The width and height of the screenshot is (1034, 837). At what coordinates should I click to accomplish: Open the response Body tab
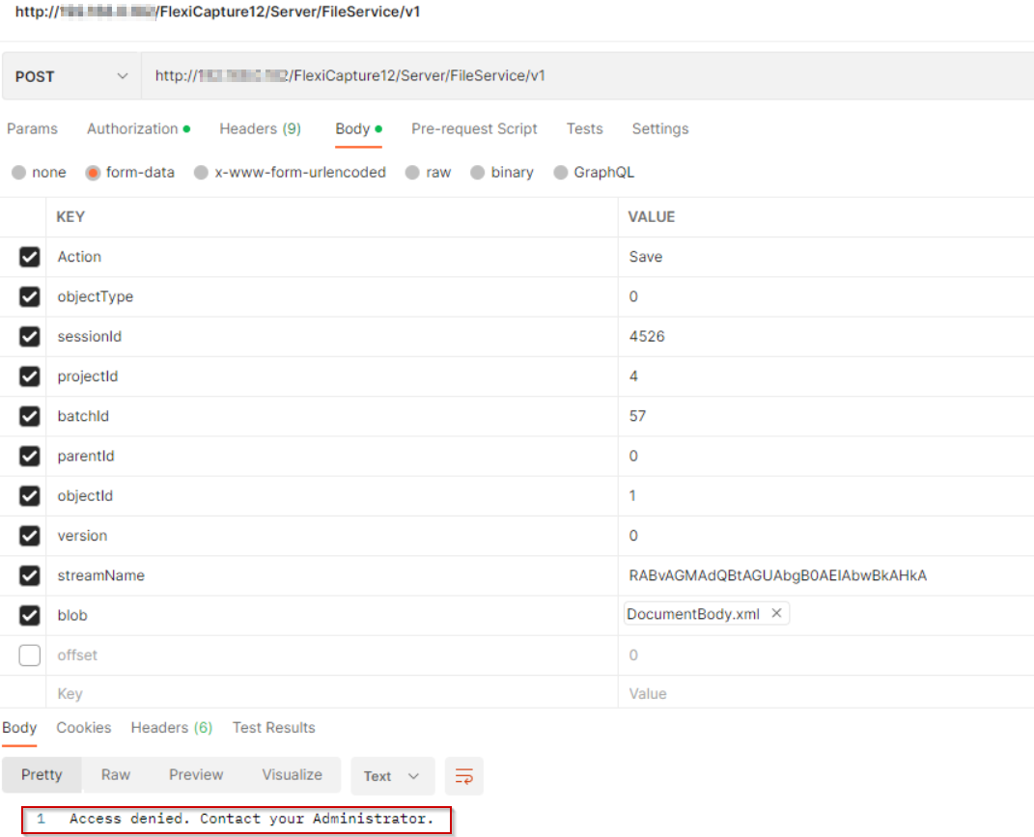[19, 728]
